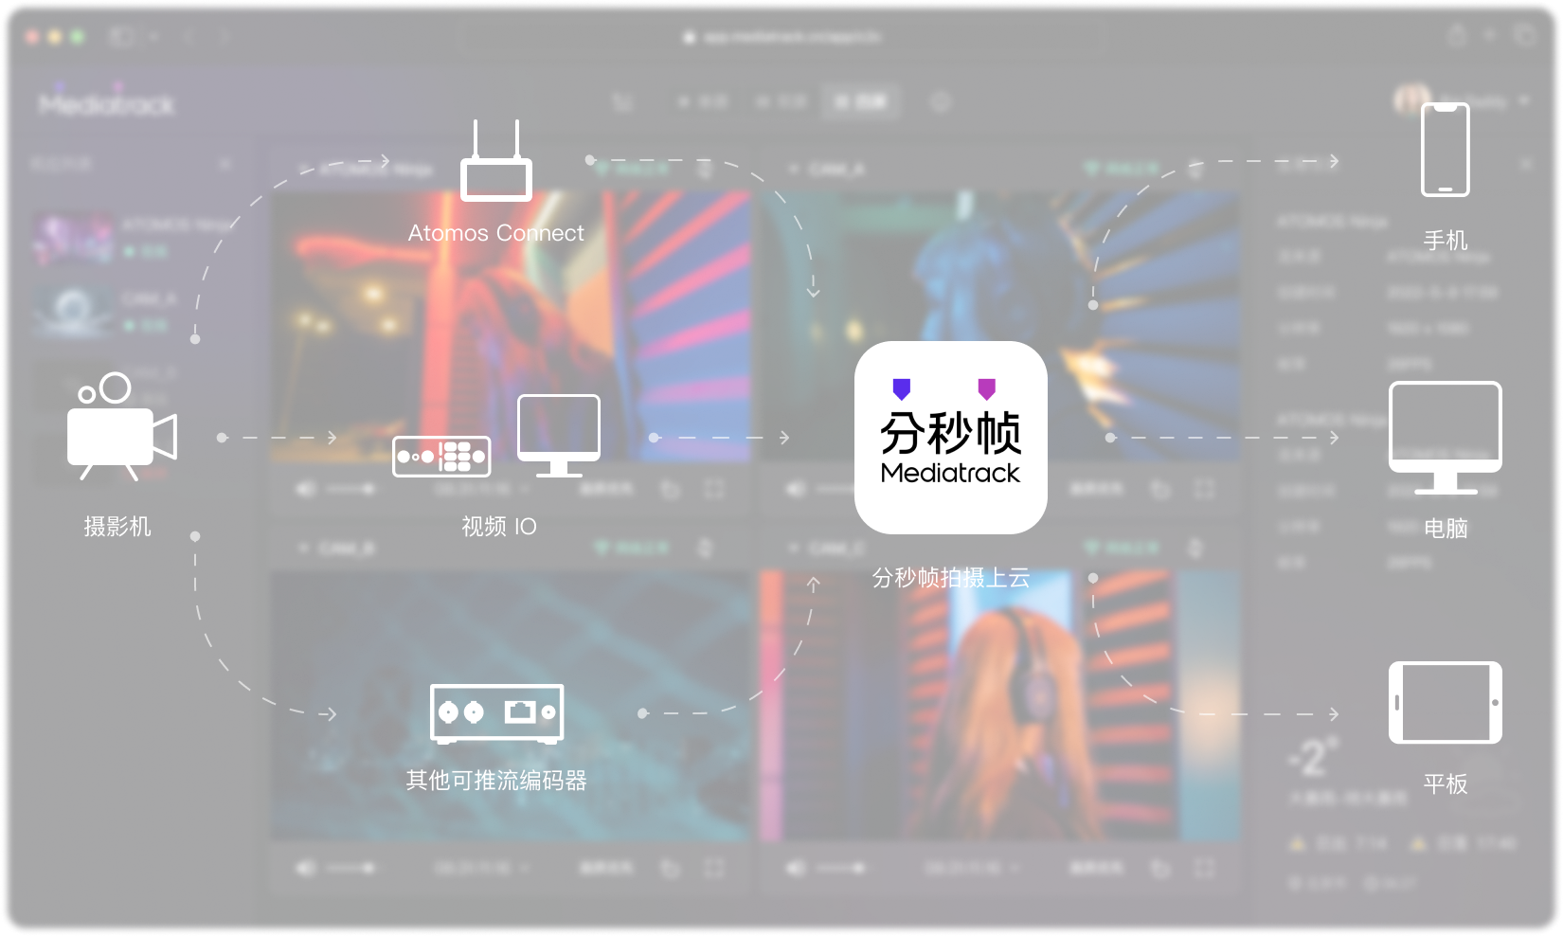Collapse the CAM_A panel header arrow
This screenshot has height=936, width=1563.
794,169
